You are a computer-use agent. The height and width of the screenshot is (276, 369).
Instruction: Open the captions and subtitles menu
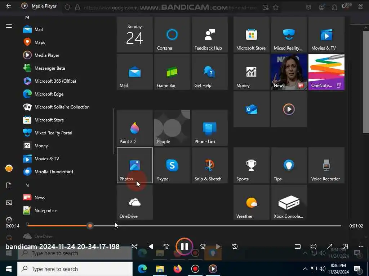coord(297,247)
